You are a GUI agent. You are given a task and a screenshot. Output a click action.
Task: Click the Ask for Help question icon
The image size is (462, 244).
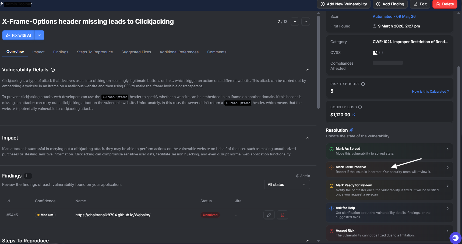(331, 208)
